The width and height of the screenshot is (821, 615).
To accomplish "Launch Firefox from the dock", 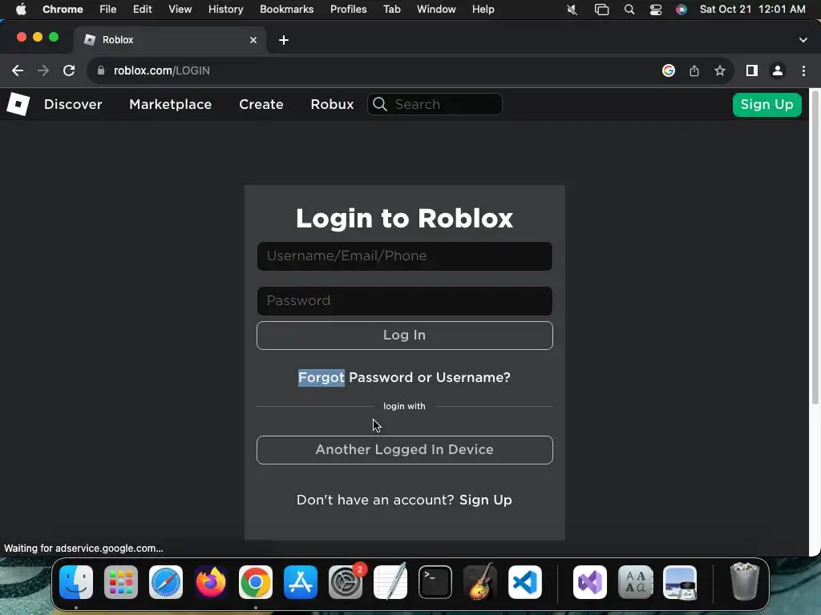I will click(x=211, y=582).
